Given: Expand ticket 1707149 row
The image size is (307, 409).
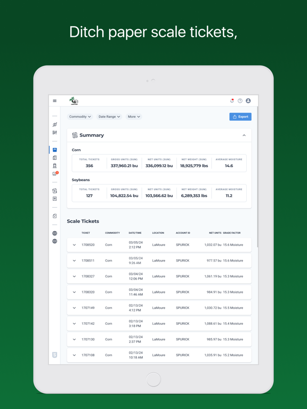Looking at the screenshot, I should [75, 308].
